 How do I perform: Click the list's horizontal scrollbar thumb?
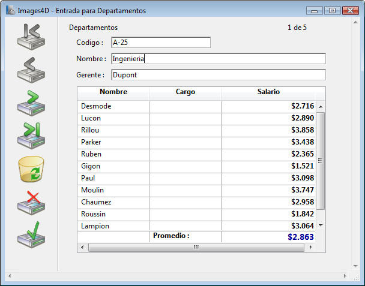(196, 247)
